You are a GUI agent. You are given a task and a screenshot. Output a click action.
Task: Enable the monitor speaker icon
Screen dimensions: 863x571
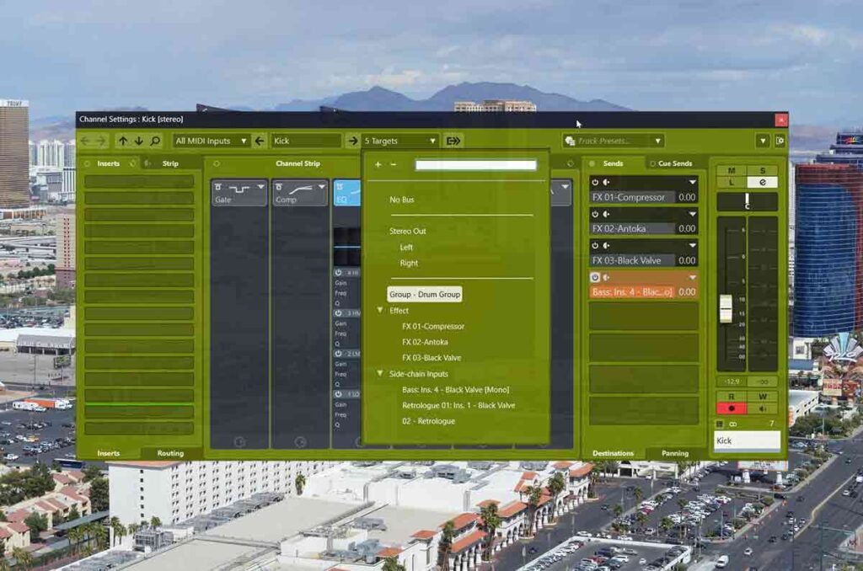click(x=762, y=408)
